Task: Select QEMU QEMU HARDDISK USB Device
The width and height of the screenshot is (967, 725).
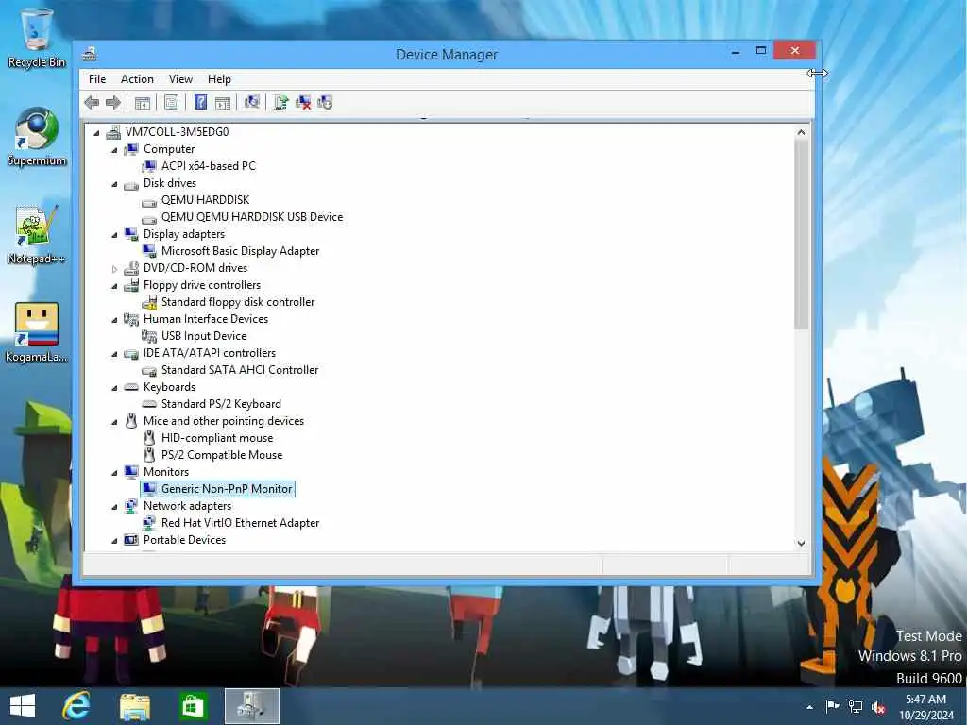Action: [251, 217]
